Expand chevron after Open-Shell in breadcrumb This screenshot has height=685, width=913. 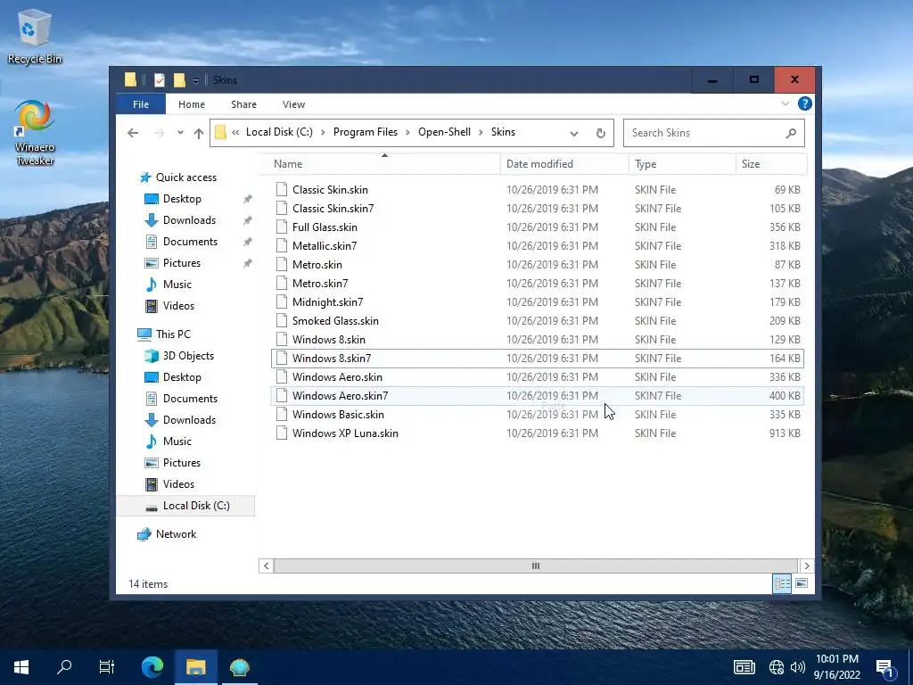481,132
